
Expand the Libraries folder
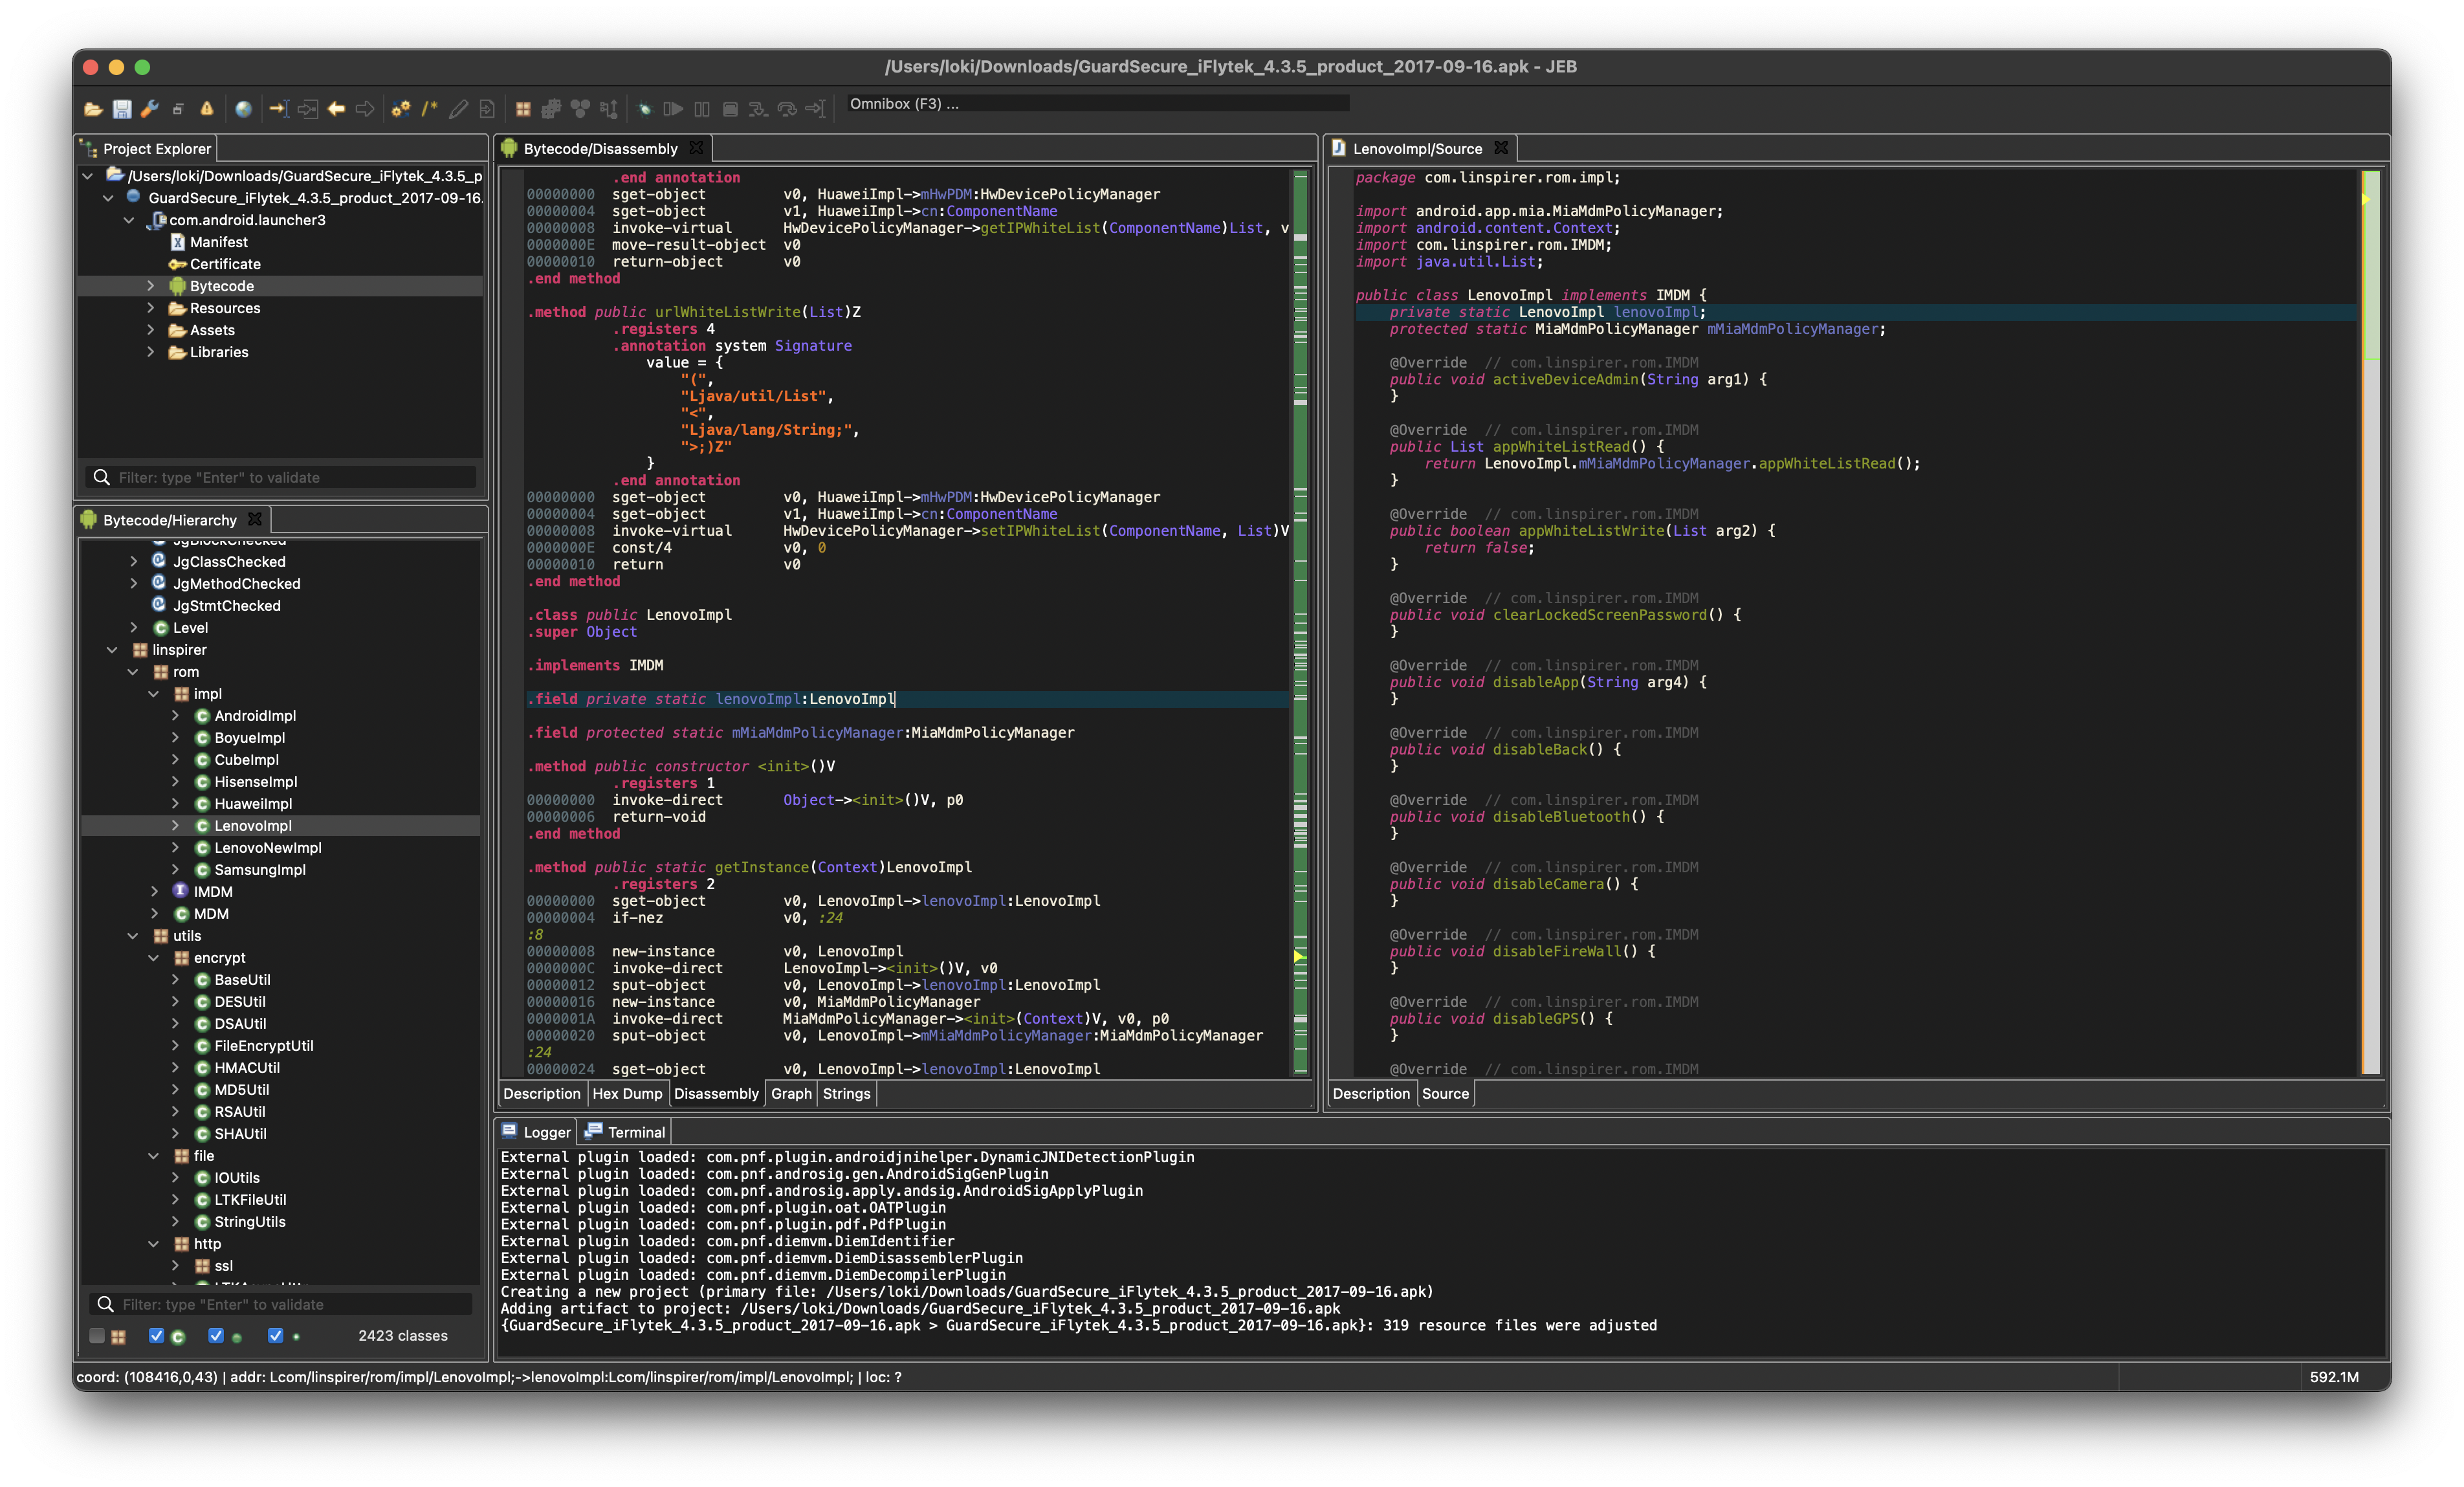(151, 352)
